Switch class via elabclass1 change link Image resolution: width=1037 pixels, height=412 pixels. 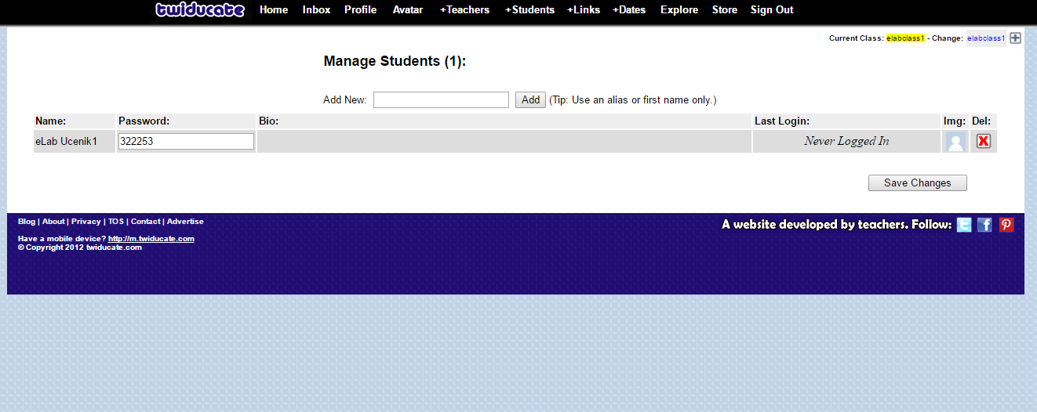click(x=985, y=38)
